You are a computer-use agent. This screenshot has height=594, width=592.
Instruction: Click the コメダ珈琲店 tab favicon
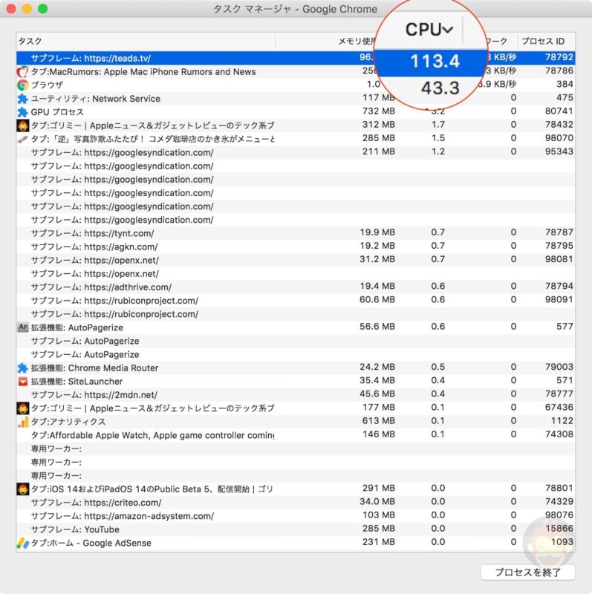point(22,139)
